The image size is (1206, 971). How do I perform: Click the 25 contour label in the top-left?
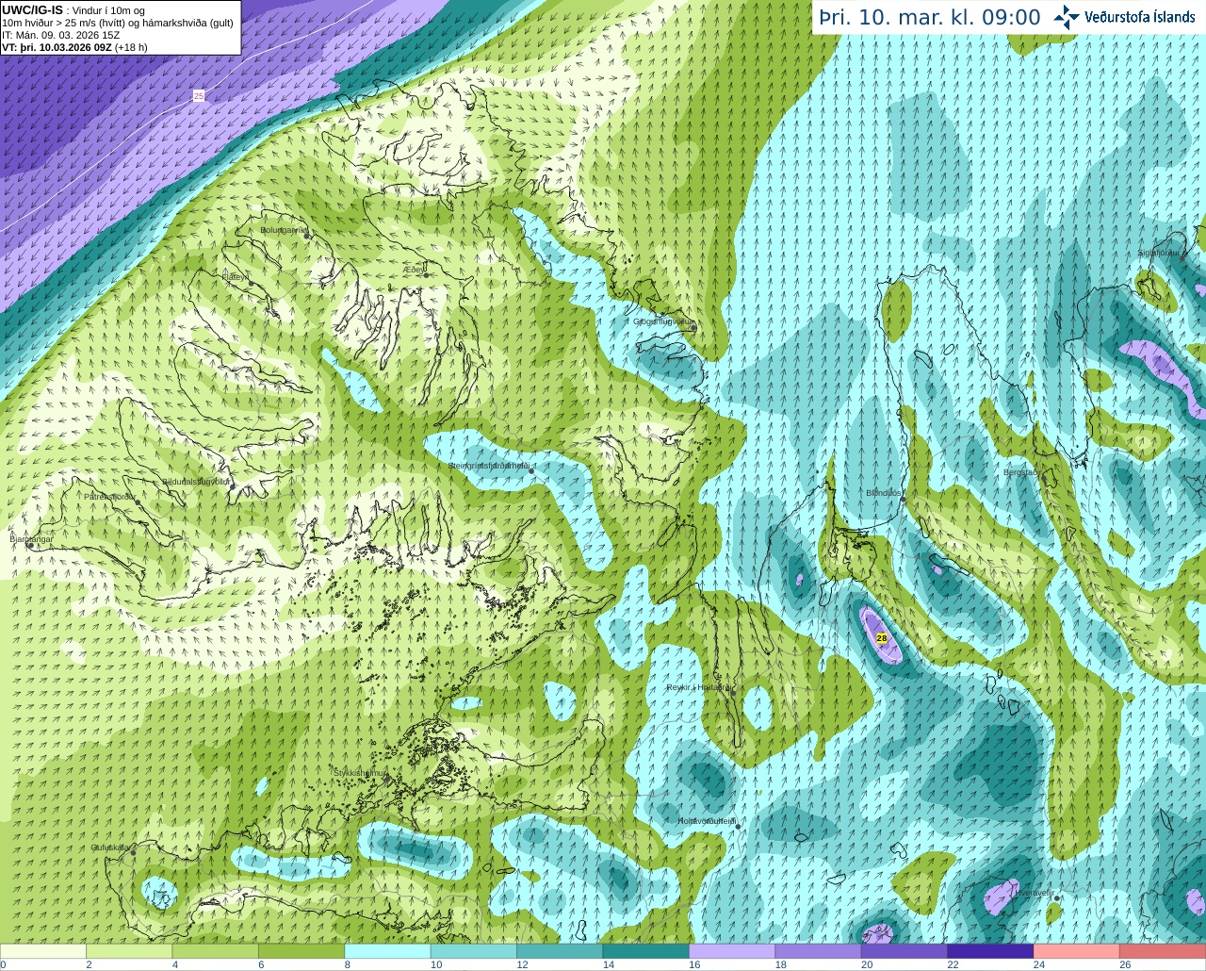(x=198, y=95)
